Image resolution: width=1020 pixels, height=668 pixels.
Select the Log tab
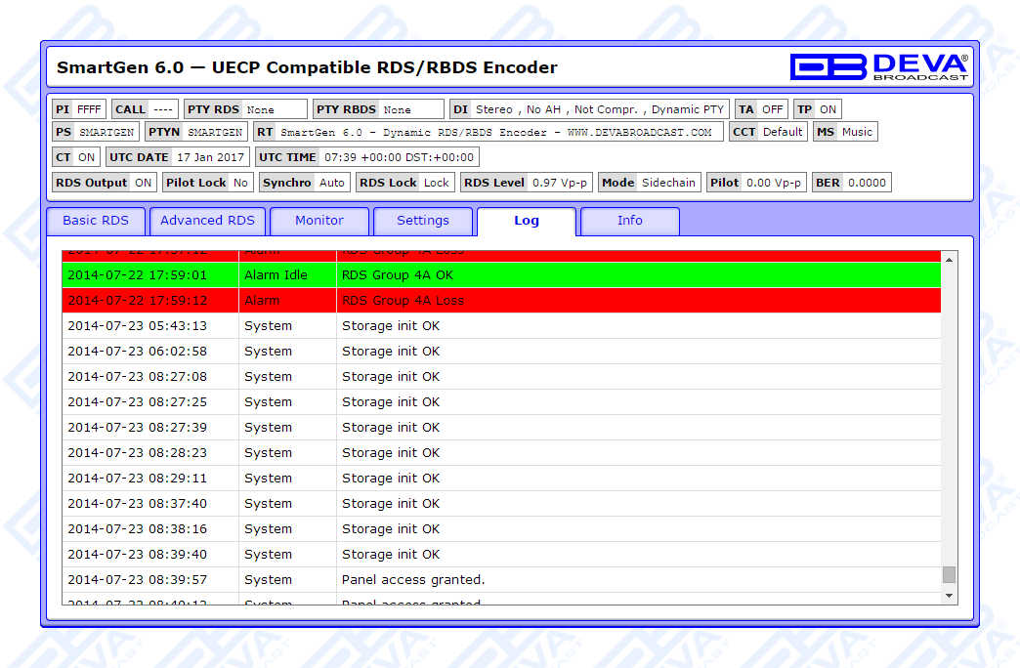point(527,221)
